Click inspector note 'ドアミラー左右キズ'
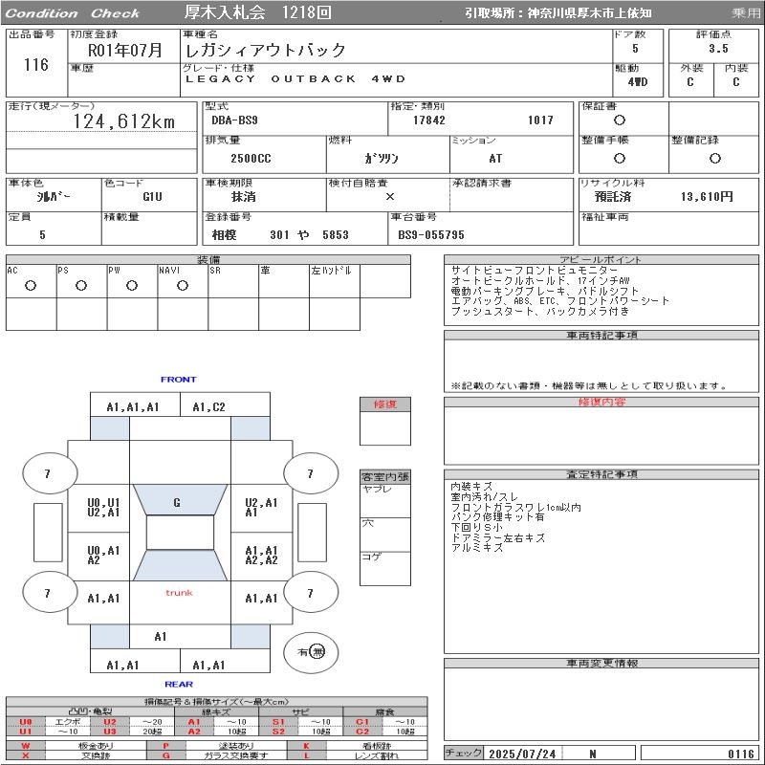The height and width of the screenshot is (765, 765). point(497,537)
